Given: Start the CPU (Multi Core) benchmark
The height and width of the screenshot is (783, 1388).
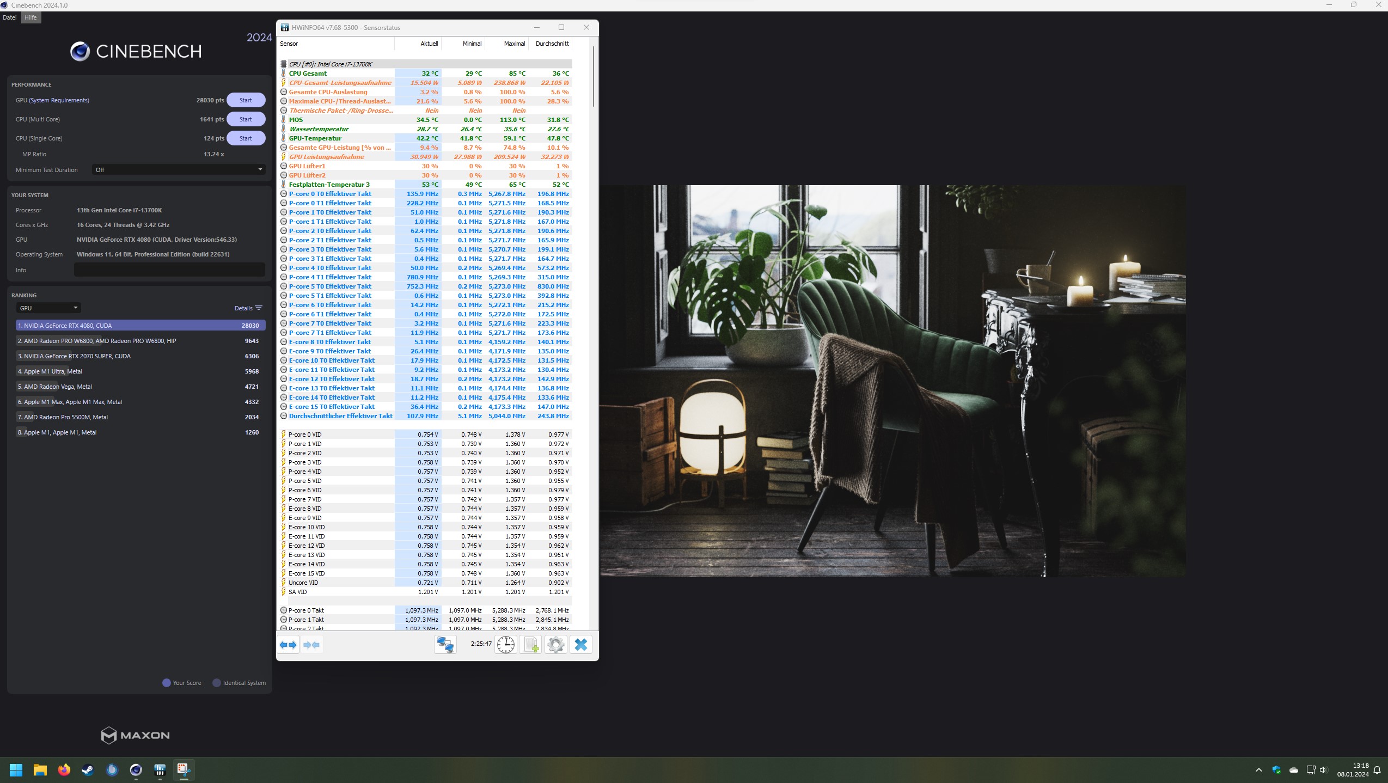Looking at the screenshot, I should (x=246, y=119).
